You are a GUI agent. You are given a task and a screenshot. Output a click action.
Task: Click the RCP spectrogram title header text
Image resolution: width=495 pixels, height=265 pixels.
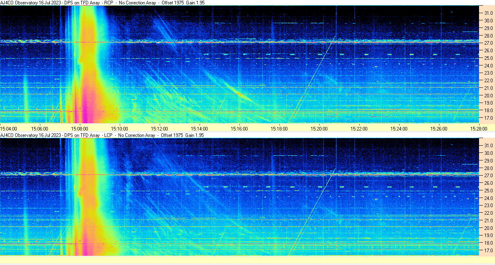coord(102,3)
